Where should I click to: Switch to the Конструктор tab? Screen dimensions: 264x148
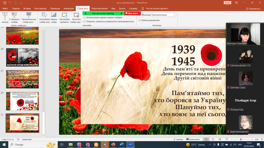[x=40, y=8]
